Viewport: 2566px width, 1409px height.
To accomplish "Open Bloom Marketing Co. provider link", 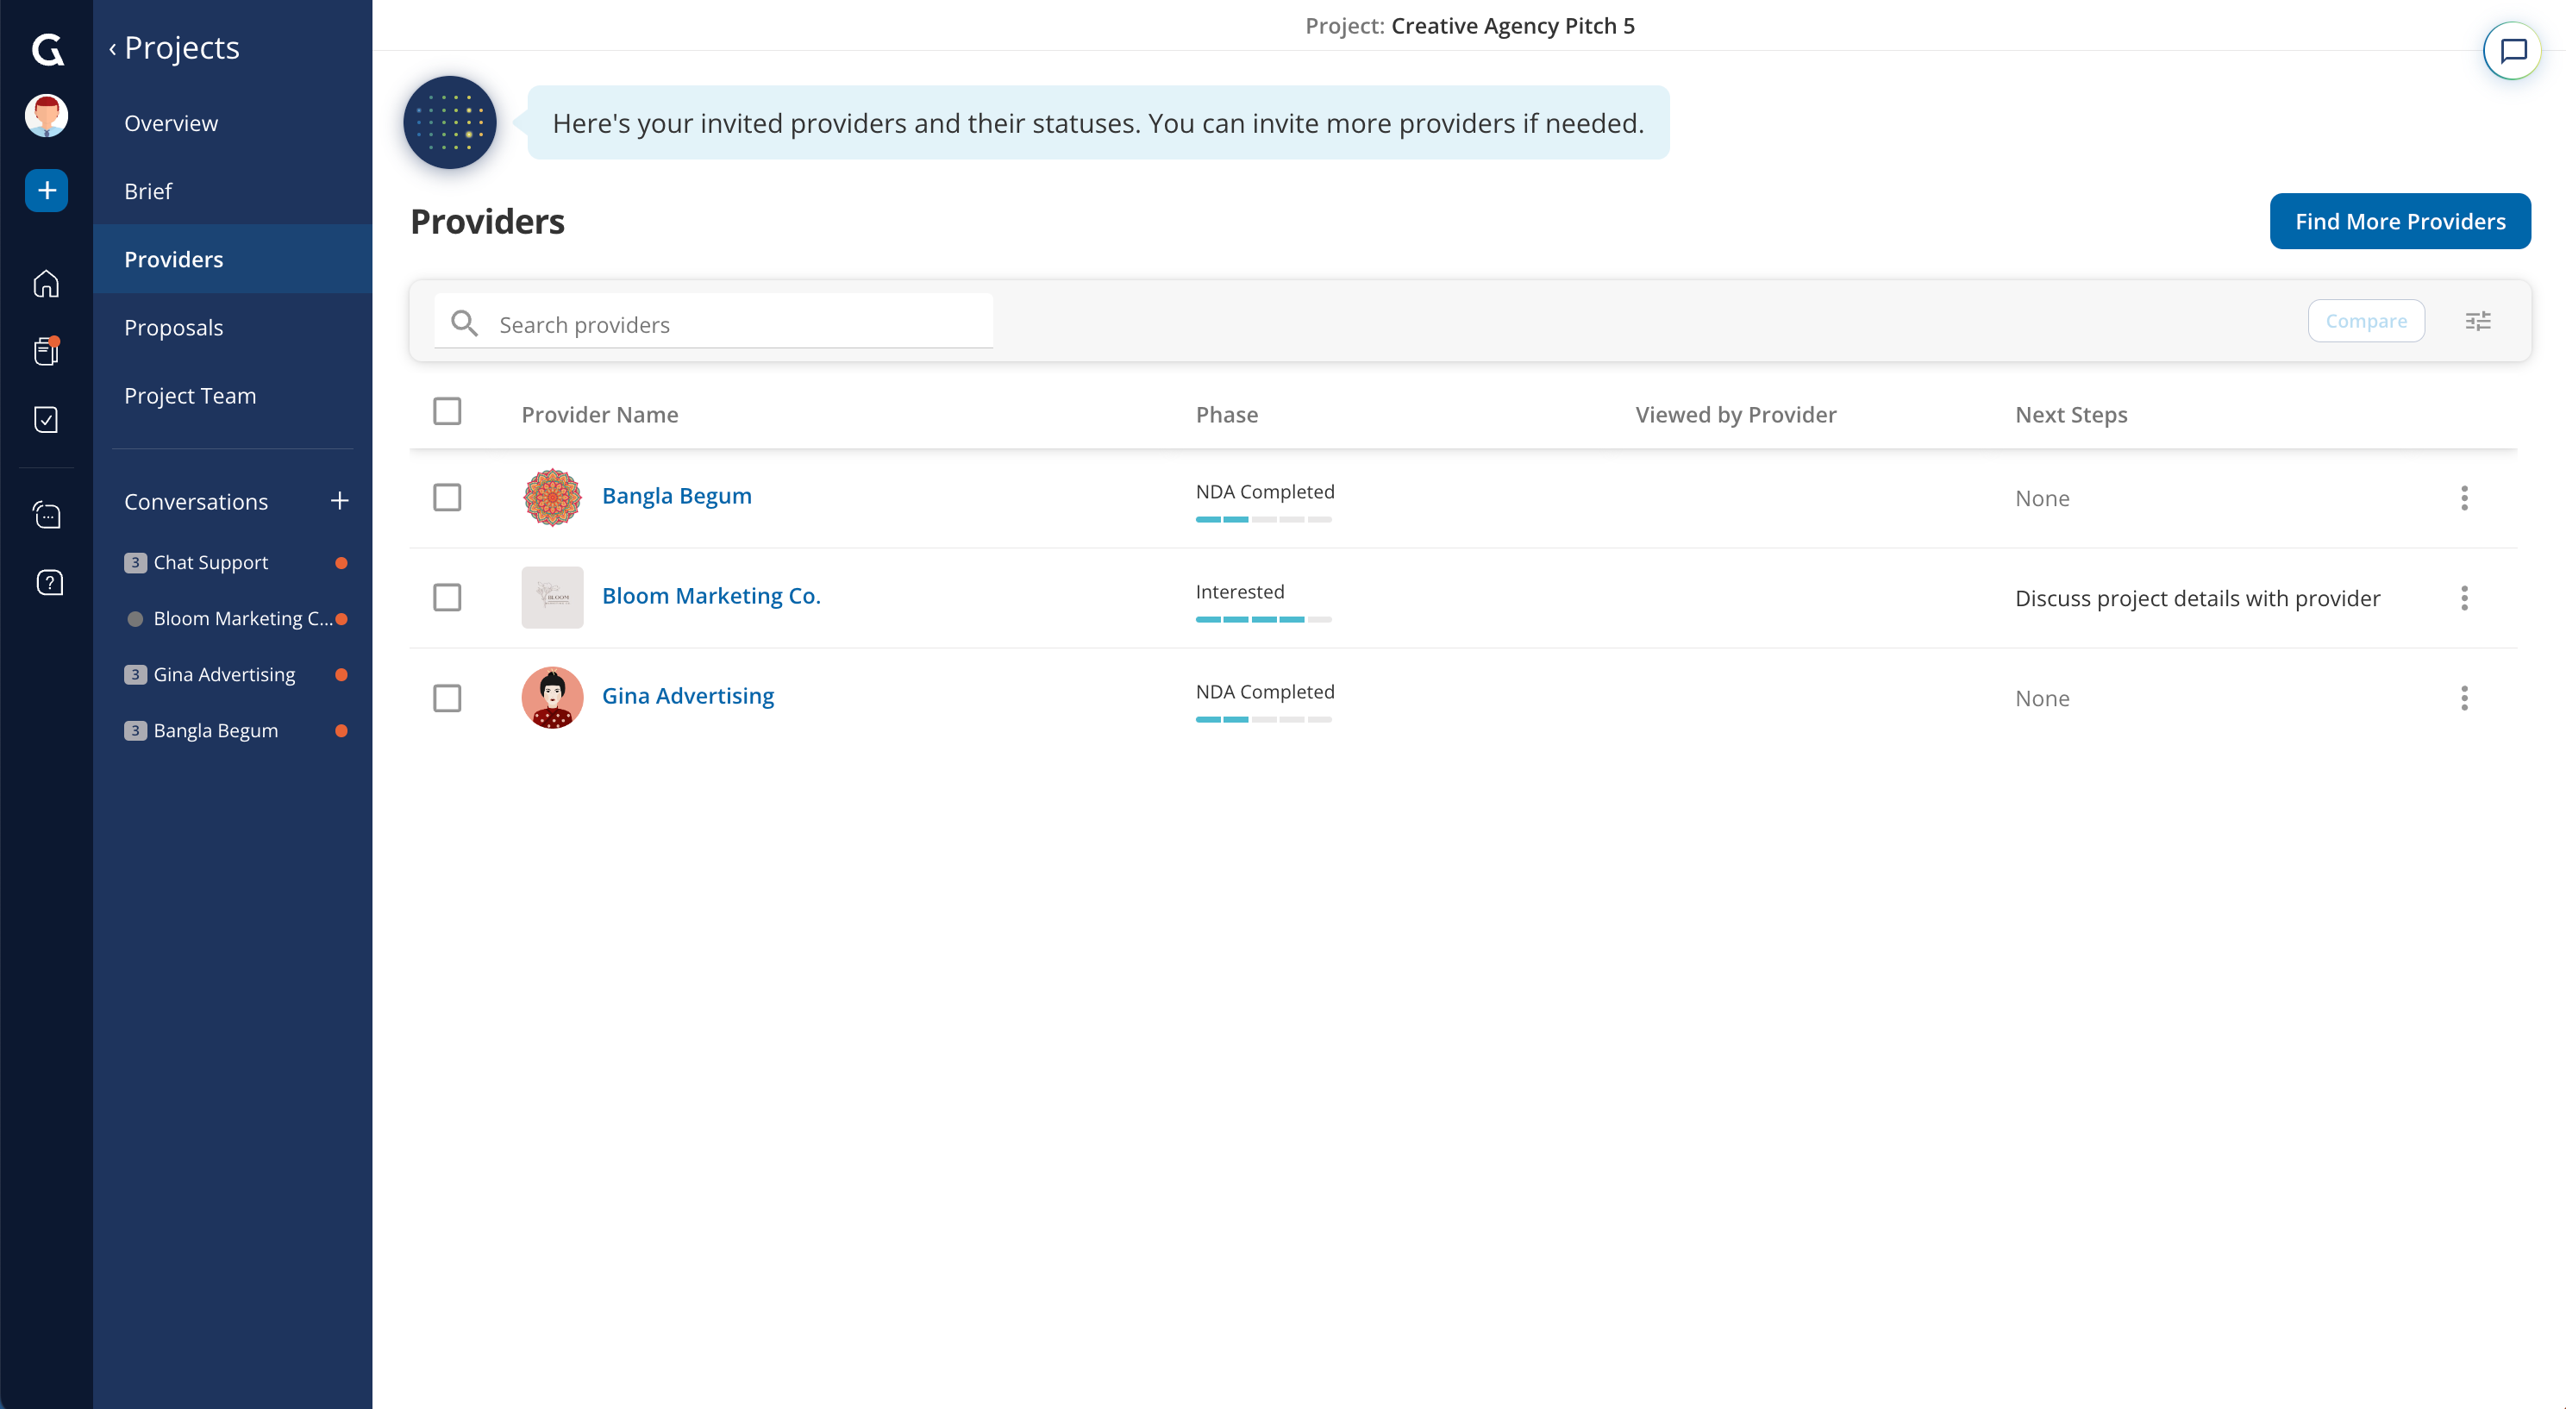I will [710, 596].
